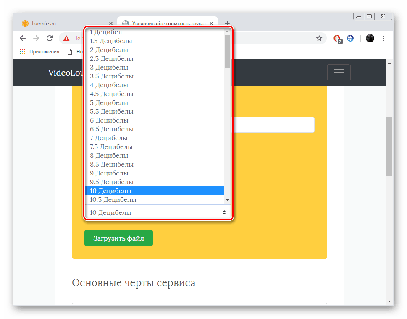Open the Приложения bookmarks shortcut
The width and height of the screenshot is (407, 319).
[39, 51]
